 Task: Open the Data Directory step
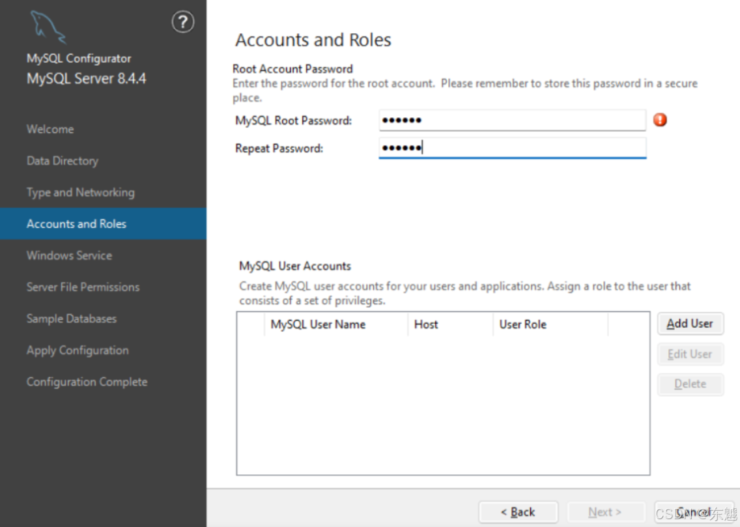[x=63, y=161]
